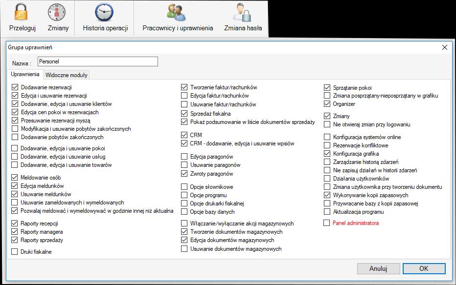Open the Zmiany clock icon
Screen dimensions: 456x285
click(57, 12)
